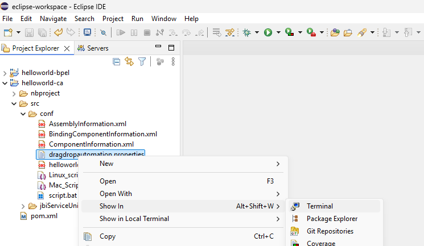The width and height of the screenshot is (424, 246).
Task: Select AssemblyInformation.xml file
Action: (88, 124)
